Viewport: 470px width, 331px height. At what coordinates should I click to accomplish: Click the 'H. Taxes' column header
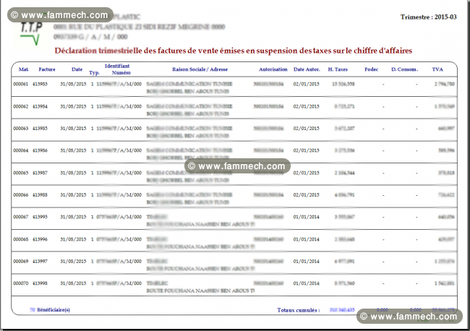[x=338, y=69]
